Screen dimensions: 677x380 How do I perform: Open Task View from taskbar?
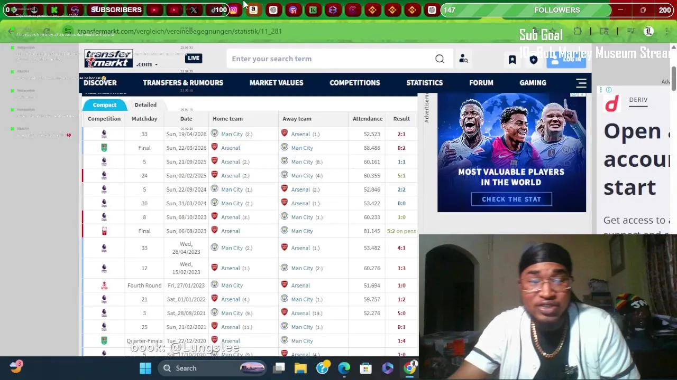280,368
